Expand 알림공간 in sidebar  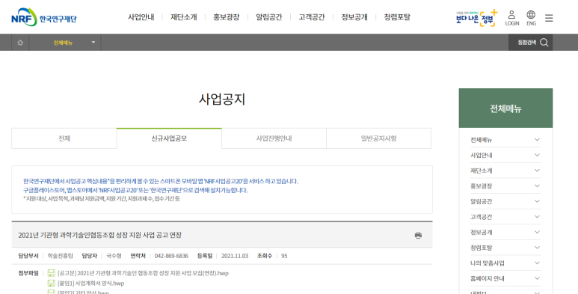tap(505, 201)
